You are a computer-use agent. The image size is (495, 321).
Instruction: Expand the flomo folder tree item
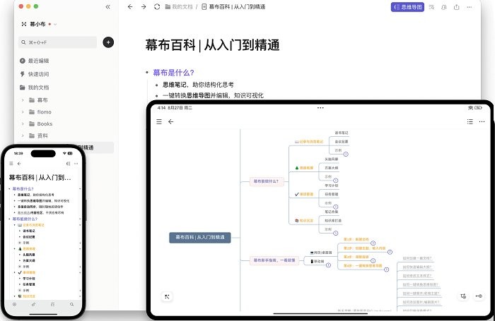[23, 112]
